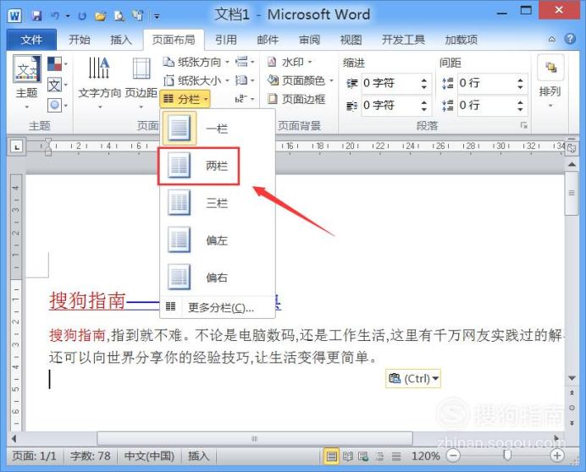Screen dimensions: 586x472
Task: Open the 页面颜色 page color menu
Action: tap(300, 80)
